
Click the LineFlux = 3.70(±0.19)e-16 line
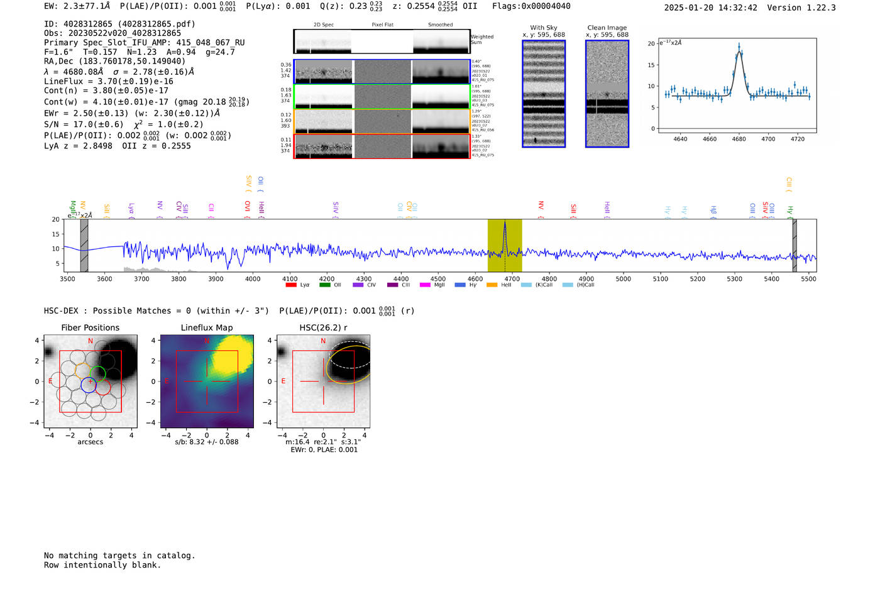click(x=109, y=81)
